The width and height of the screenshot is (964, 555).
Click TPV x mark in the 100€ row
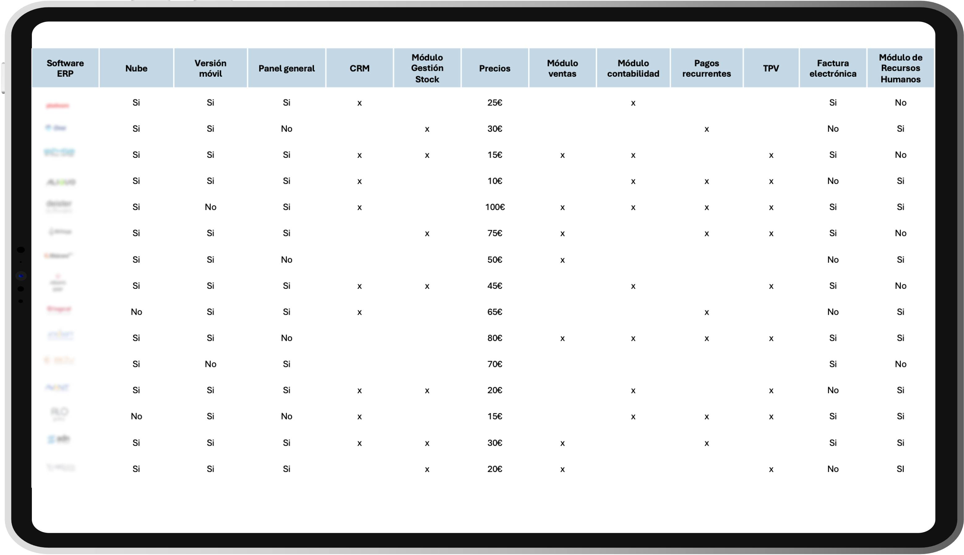771,207
